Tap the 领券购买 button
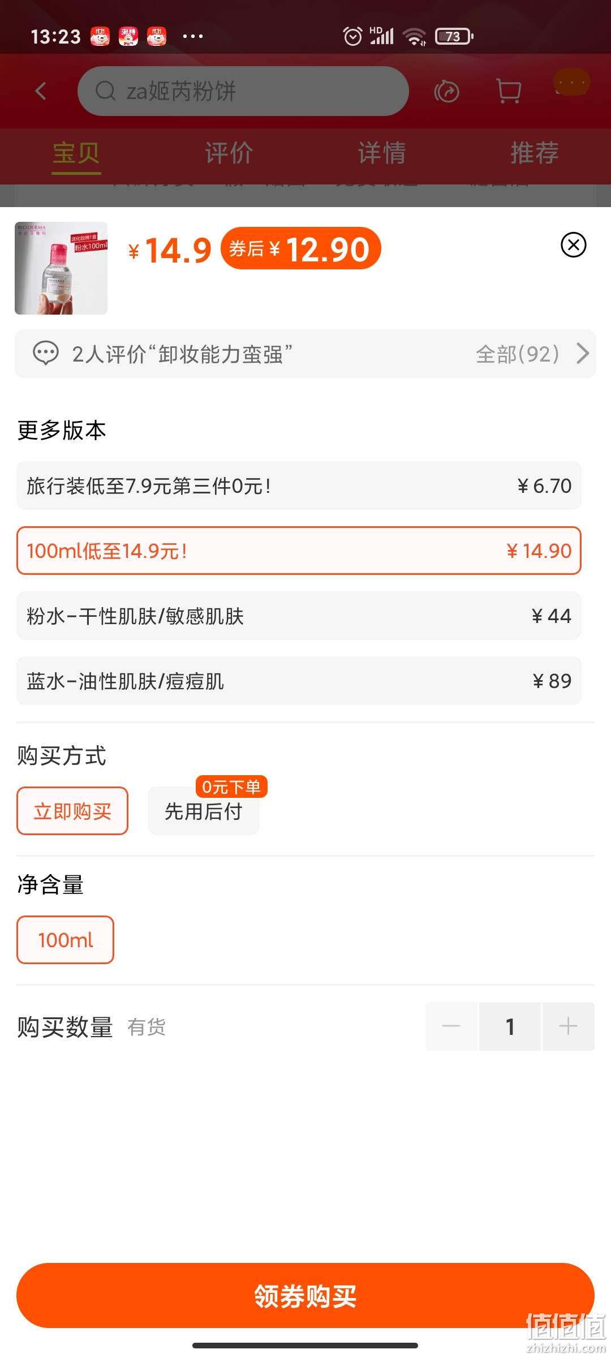The image size is (611, 1358). pos(305,1295)
